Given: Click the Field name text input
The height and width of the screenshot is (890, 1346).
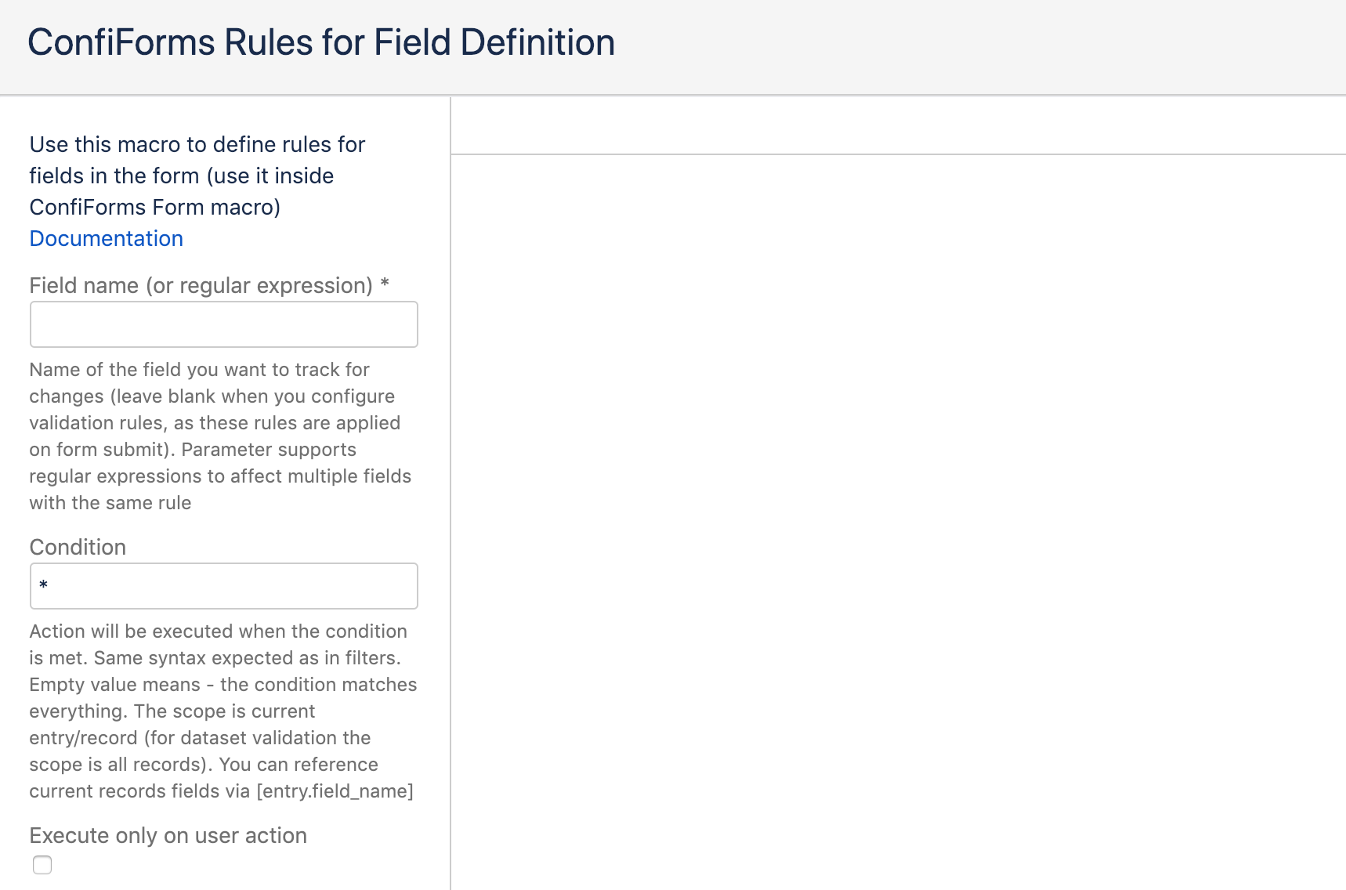Looking at the screenshot, I should (223, 324).
